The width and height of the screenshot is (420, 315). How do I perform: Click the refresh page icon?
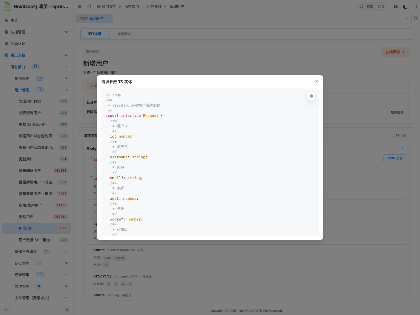tap(89, 7)
